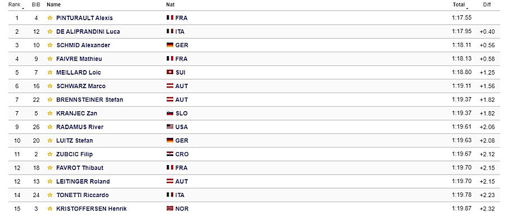Click the Nat column header

pos(170,5)
